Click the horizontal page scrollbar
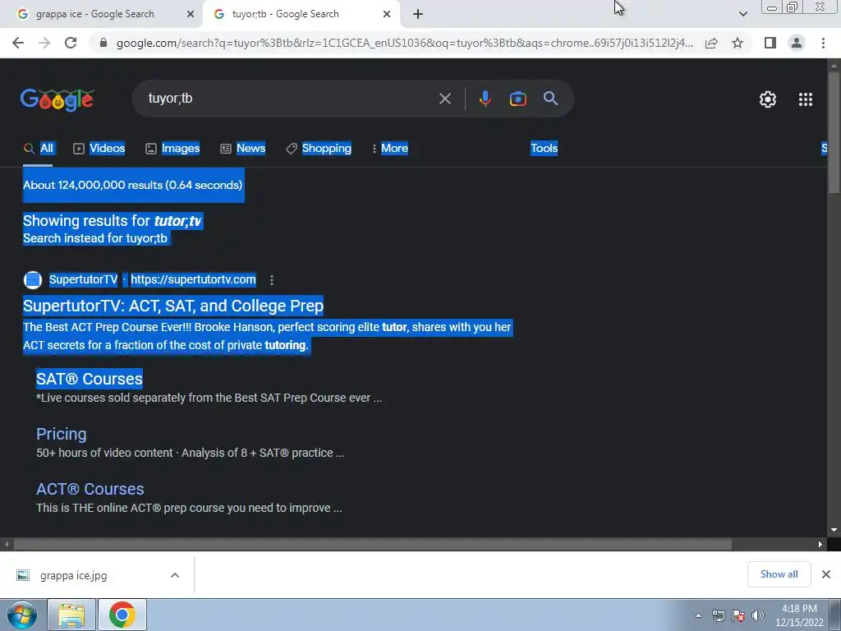841x631 pixels. (x=372, y=544)
